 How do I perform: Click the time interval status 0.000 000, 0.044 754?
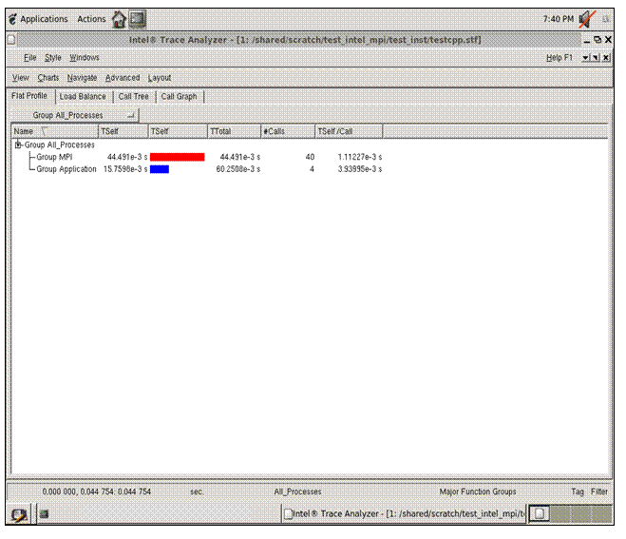click(97, 491)
